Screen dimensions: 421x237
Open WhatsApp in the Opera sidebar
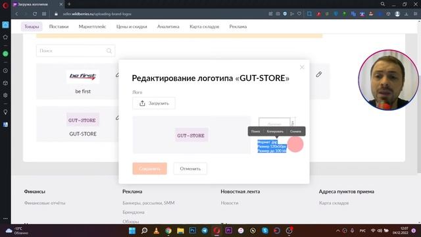(5, 54)
